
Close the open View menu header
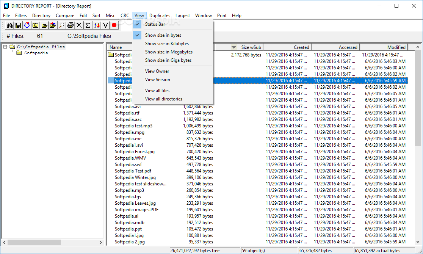pyautogui.click(x=139, y=16)
